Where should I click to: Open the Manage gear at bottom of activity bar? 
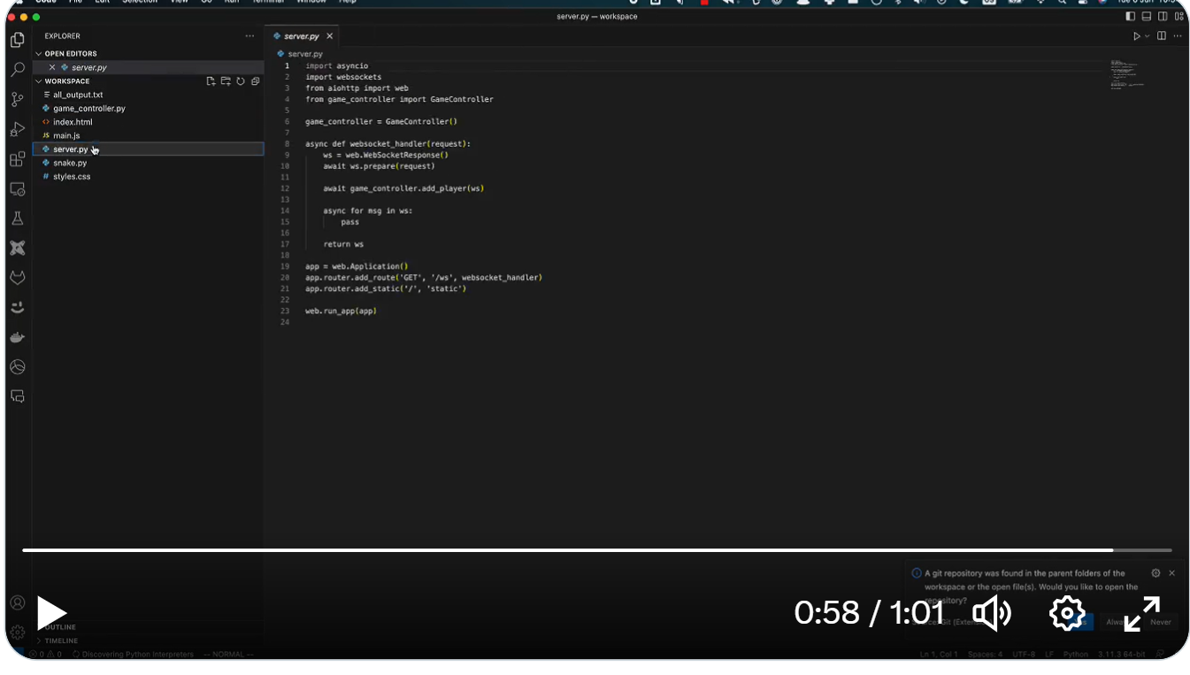(17, 633)
